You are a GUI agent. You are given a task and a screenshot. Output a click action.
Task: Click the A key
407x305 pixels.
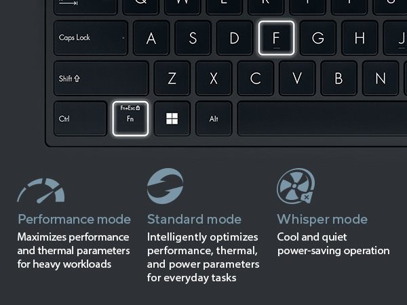[x=151, y=38]
